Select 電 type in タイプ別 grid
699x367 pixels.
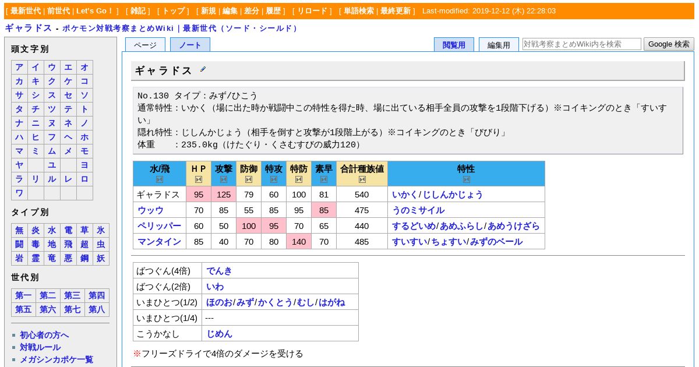coord(68,230)
